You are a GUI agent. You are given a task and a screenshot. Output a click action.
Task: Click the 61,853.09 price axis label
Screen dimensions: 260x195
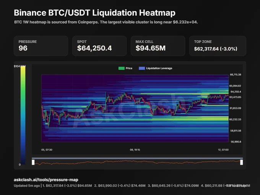(236, 108)
